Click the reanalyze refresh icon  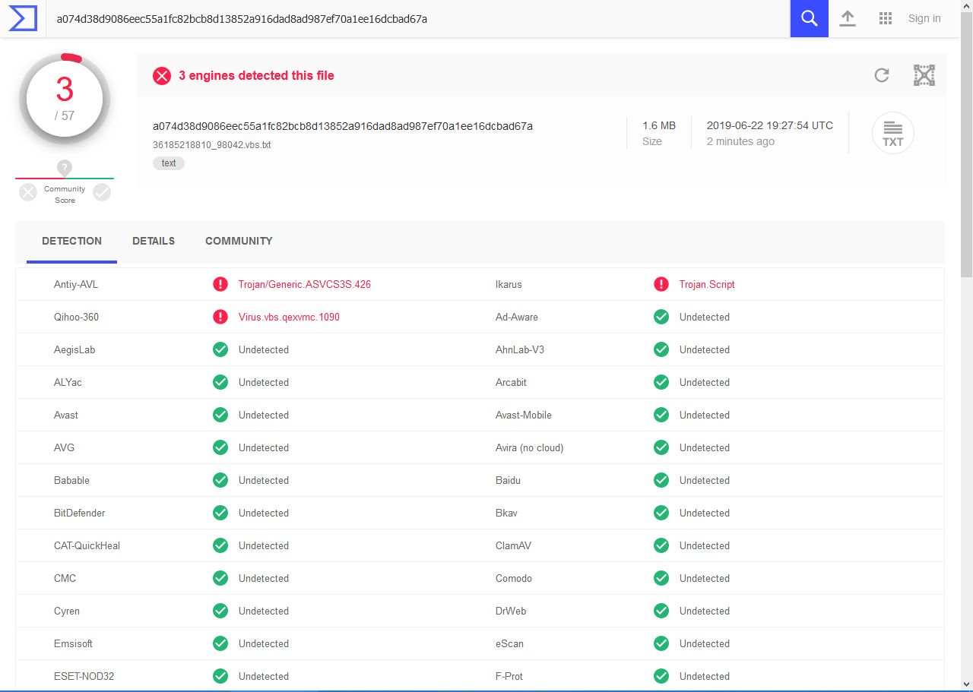(882, 75)
